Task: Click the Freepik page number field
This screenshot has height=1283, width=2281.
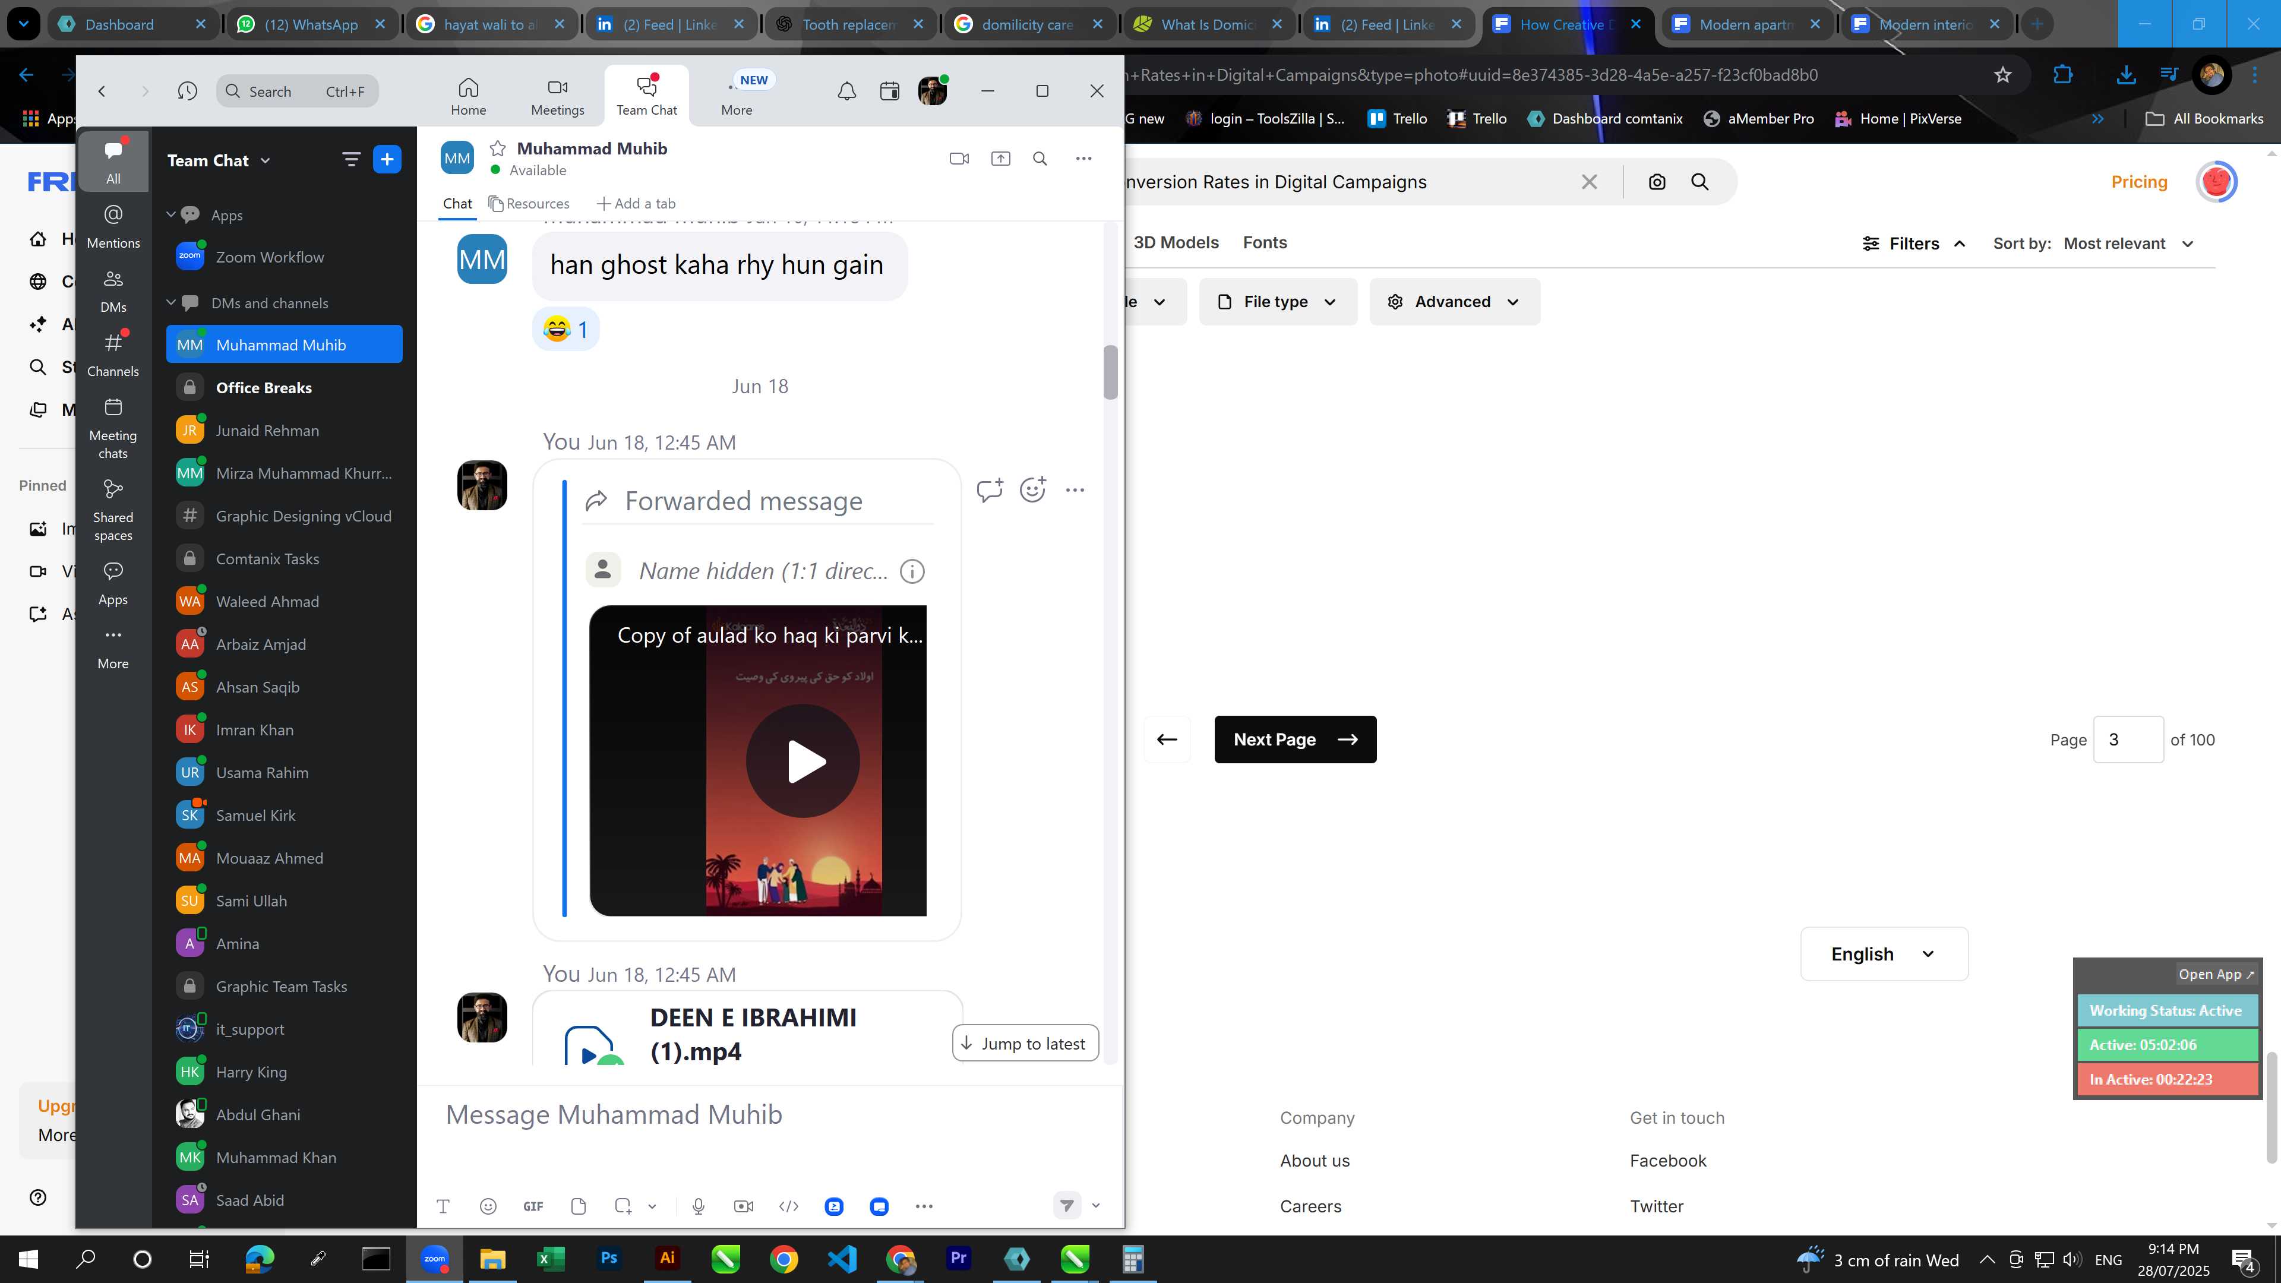Action: (x=2128, y=740)
